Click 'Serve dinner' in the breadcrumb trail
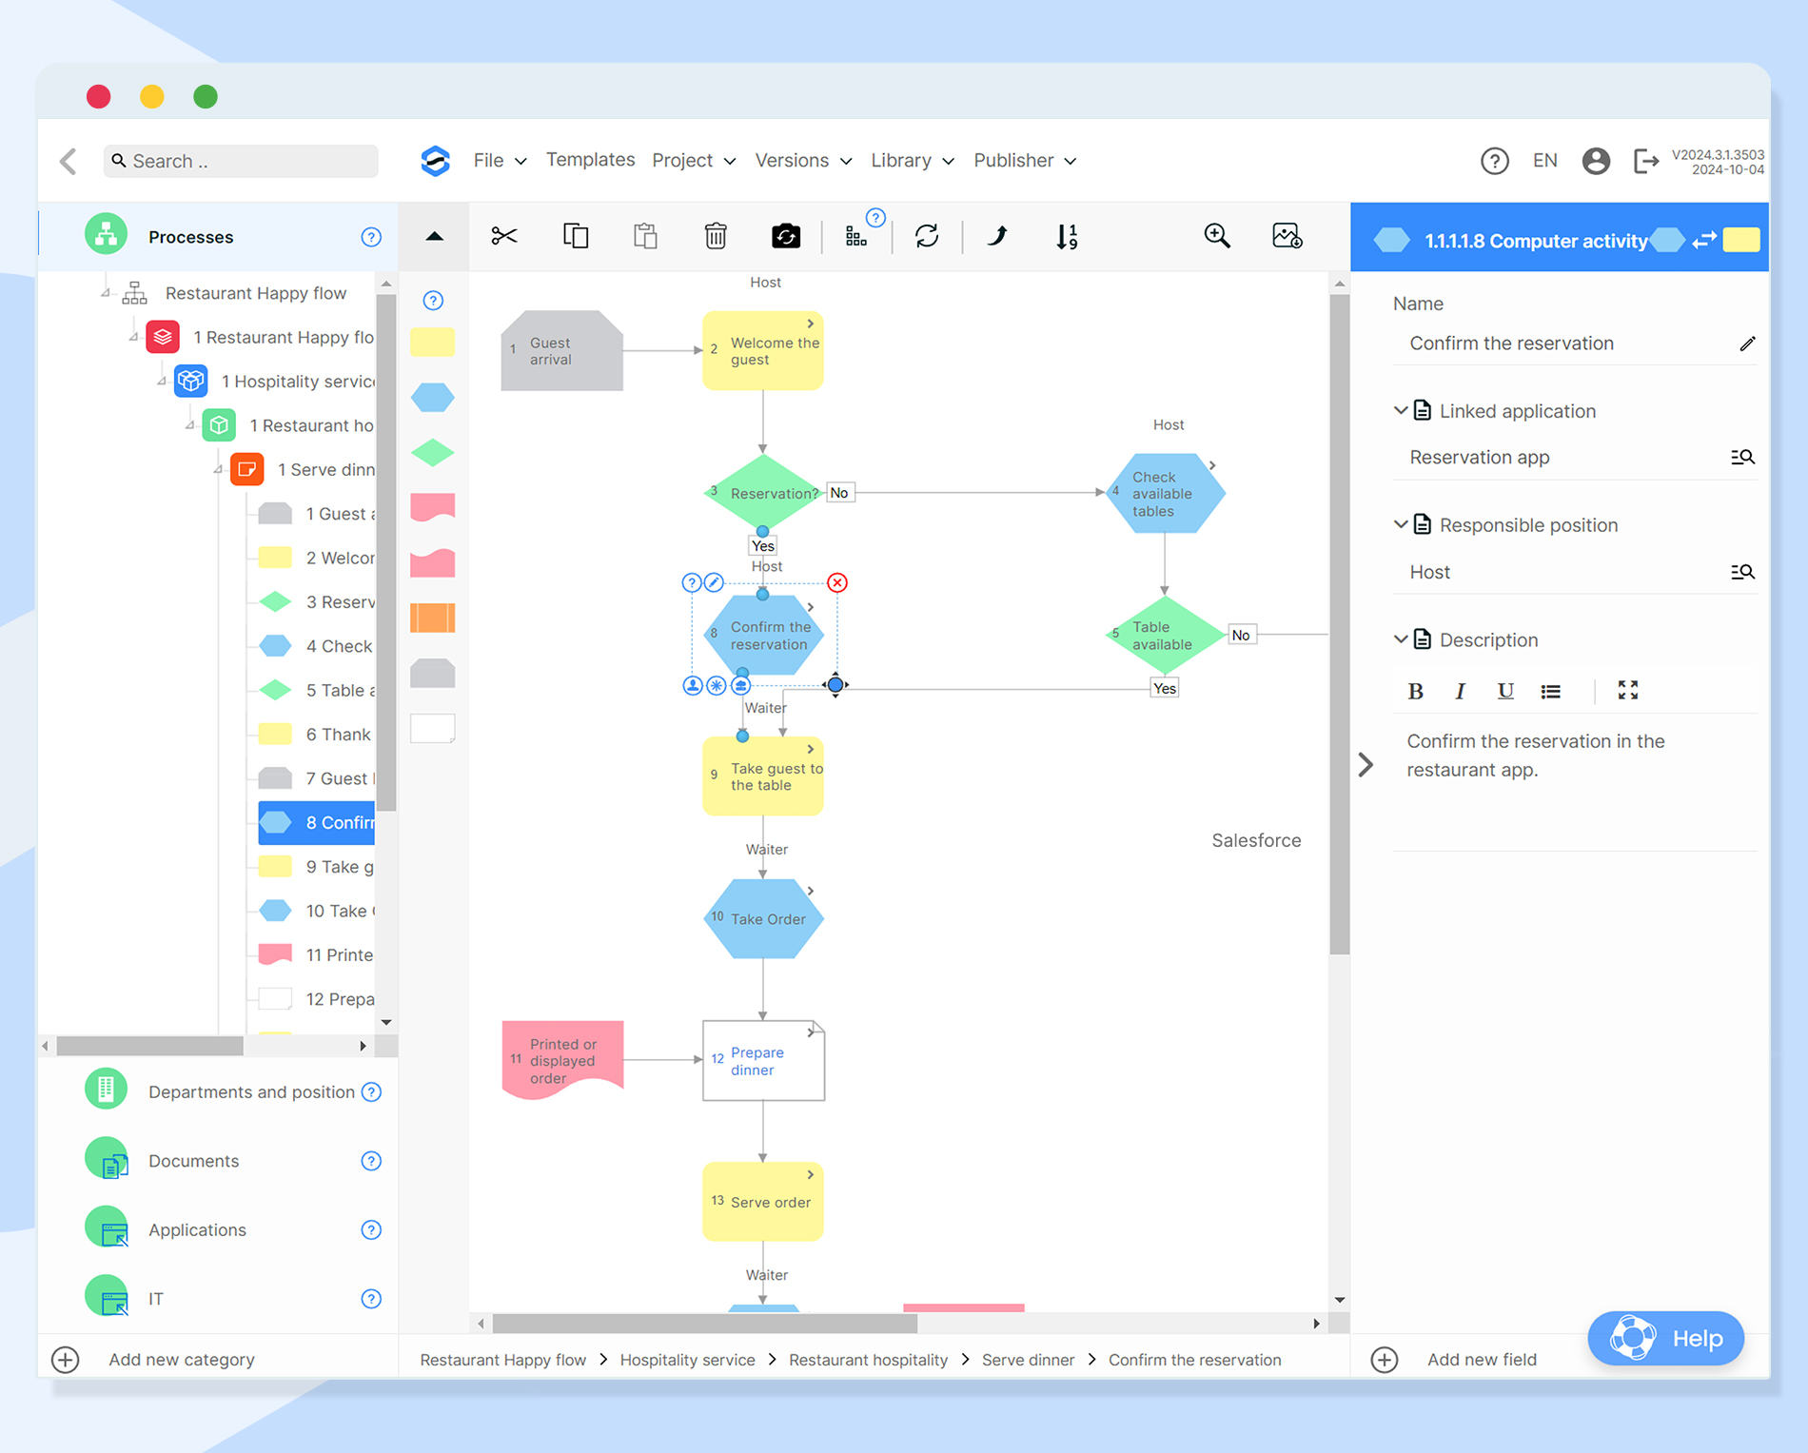The height and width of the screenshot is (1453, 1808). (1028, 1359)
